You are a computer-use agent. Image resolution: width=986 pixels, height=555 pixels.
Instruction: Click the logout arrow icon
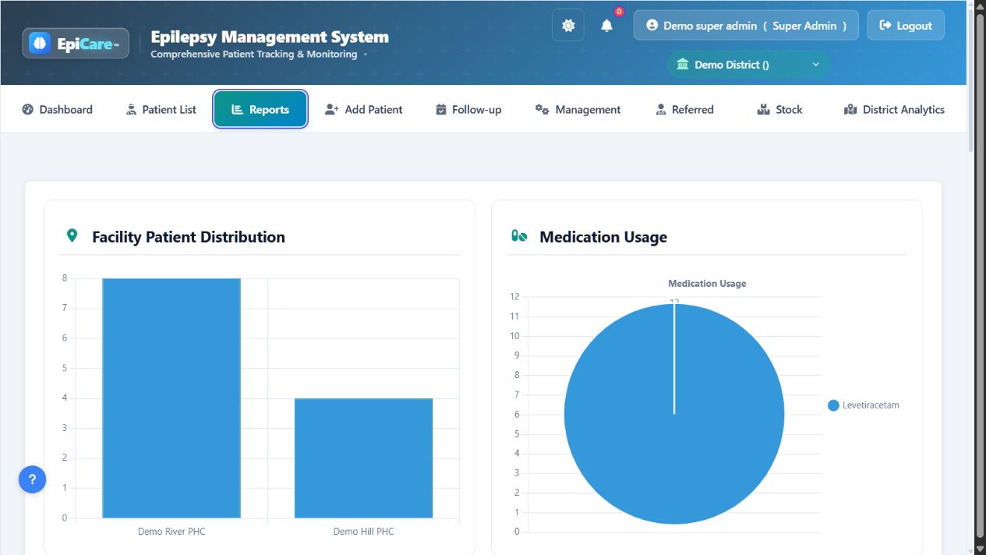[x=885, y=26]
